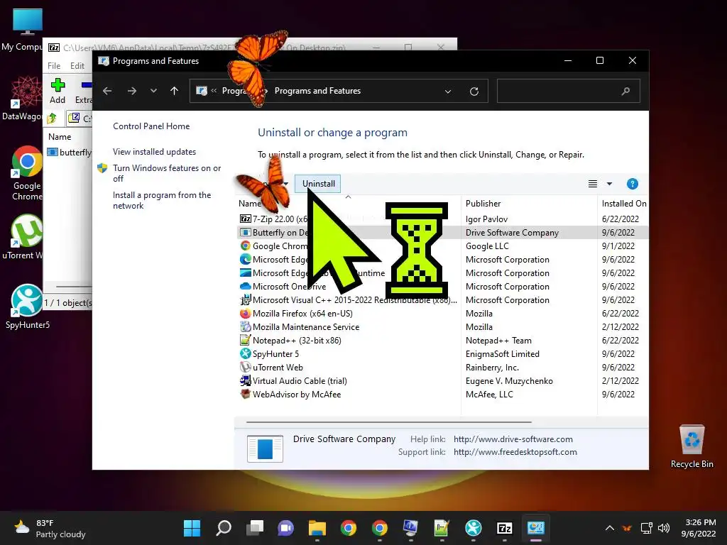Viewport: 727px width, 545px height.
Task: Click up-folder icon in 7-Zip window
Action: pos(52,119)
